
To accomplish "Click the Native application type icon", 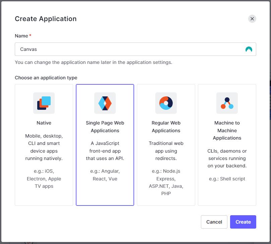I will tap(44, 103).
